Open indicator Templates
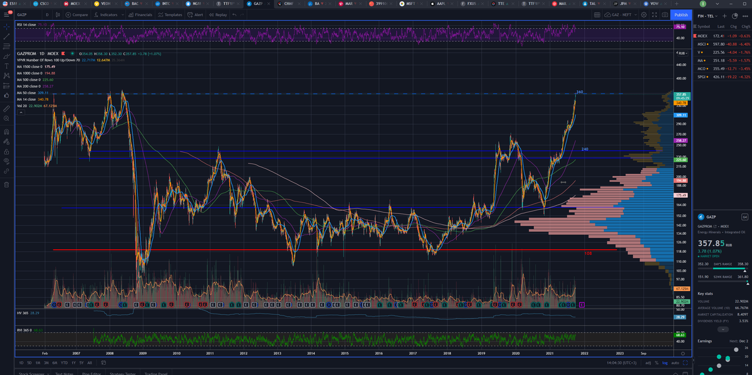Image resolution: width=752 pixels, height=375 pixels. pos(169,14)
